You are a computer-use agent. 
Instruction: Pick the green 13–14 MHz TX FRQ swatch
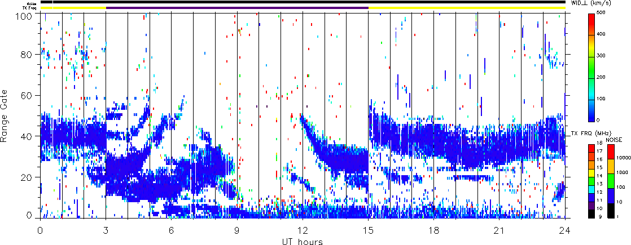point(591,181)
